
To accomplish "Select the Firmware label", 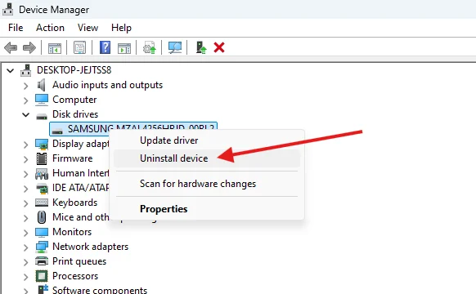I will [x=72, y=158].
